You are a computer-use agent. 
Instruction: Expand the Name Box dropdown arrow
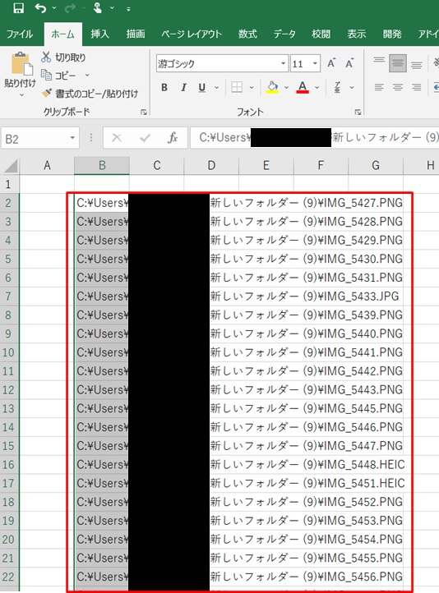point(72,139)
